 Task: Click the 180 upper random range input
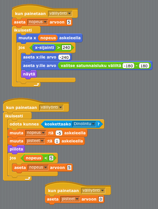[x=144, y=66]
